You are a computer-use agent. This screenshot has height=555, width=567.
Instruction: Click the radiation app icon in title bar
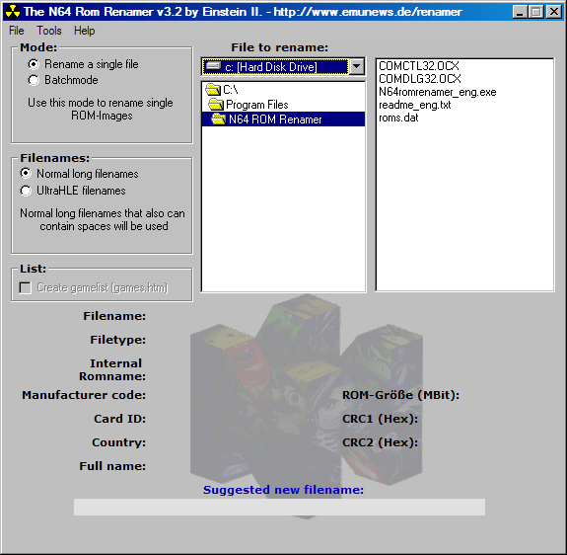(x=13, y=12)
